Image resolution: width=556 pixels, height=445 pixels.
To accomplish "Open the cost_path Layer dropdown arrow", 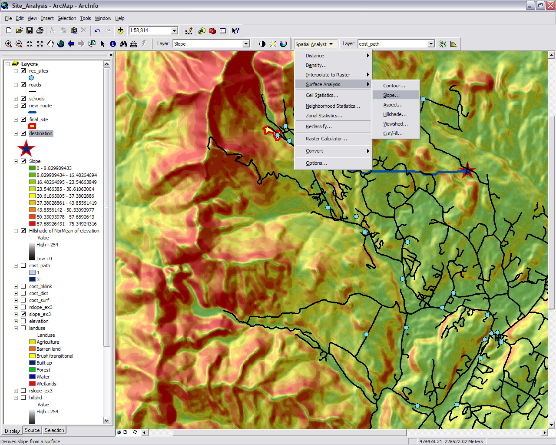I will point(431,44).
